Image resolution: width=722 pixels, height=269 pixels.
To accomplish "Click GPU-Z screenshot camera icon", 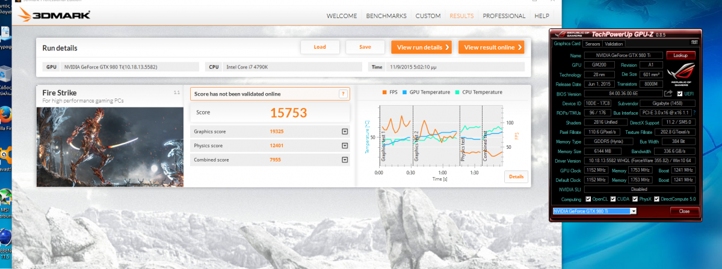I will point(694,43).
